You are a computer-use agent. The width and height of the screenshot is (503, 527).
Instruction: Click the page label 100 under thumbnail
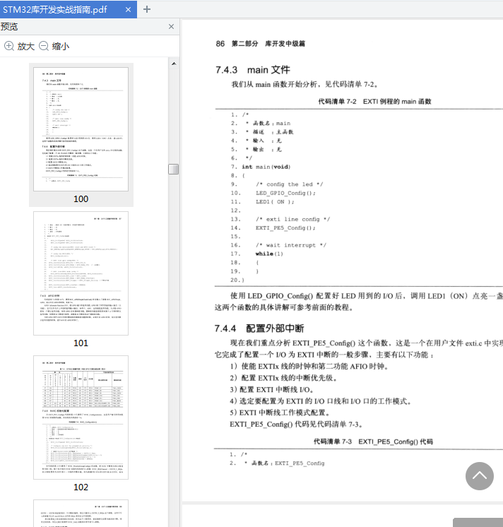coord(81,199)
